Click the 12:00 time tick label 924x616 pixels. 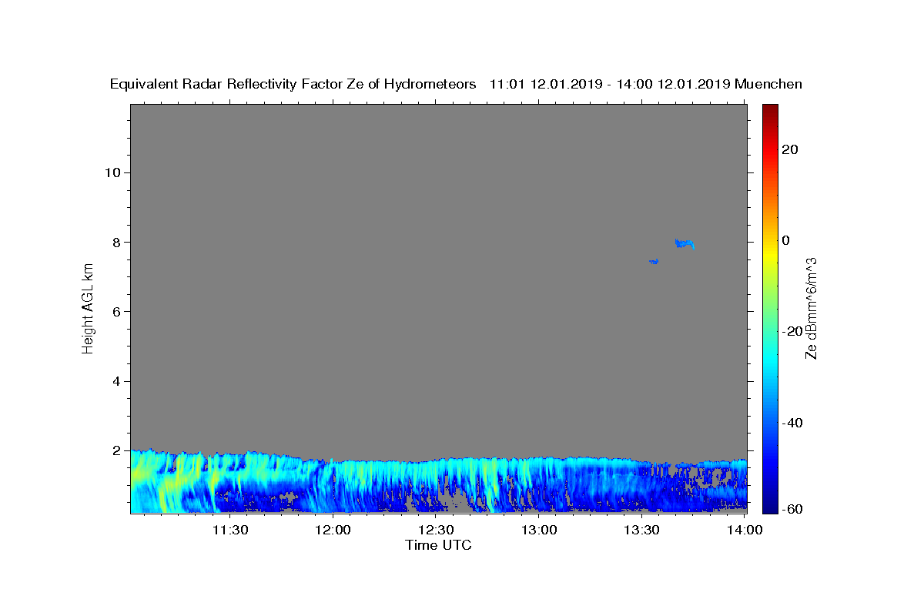333,530
